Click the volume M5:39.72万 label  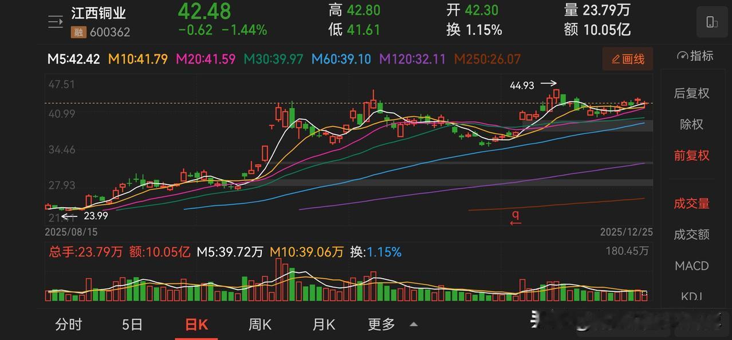[230, 252]
